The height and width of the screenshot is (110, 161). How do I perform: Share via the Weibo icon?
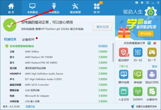tap(155, 43)
